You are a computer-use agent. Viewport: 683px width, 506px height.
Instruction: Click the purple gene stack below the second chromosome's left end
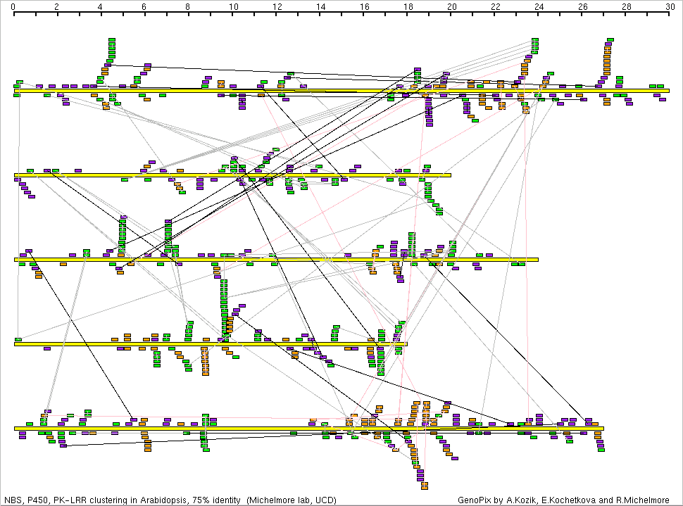tap(25, 189)
